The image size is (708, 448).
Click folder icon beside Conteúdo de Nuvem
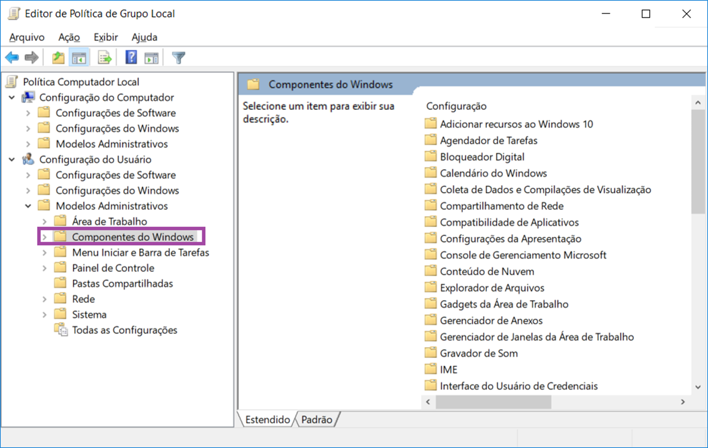431,271
